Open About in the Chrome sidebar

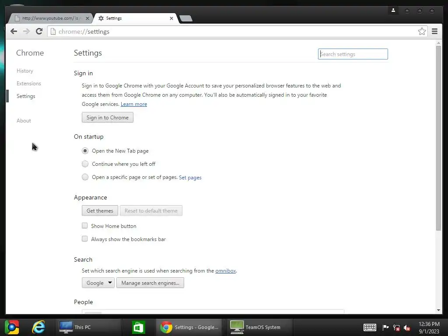[24, 121]
